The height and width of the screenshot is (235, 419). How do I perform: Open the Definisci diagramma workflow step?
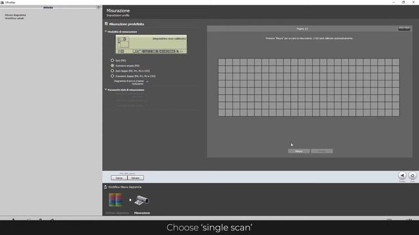pyautogui.click(x=116, y=200)
